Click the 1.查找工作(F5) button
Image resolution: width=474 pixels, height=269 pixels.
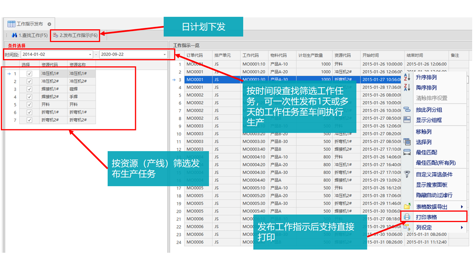pos(30,35)
